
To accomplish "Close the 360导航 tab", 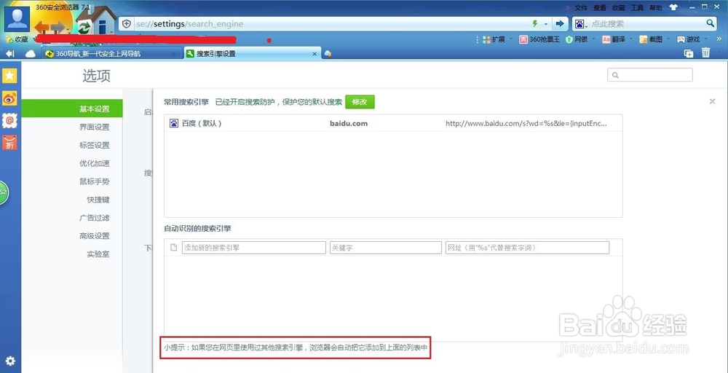I will 174,54.
